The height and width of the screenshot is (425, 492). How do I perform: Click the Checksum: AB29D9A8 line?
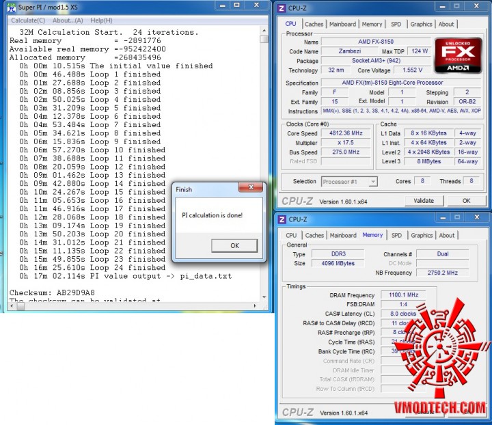[x=52, y=292]
